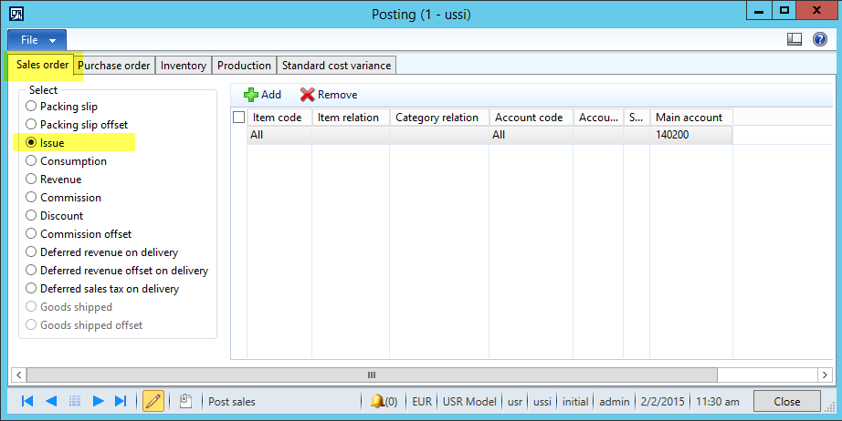Open the Standard cost variance tab

(336, 66)
